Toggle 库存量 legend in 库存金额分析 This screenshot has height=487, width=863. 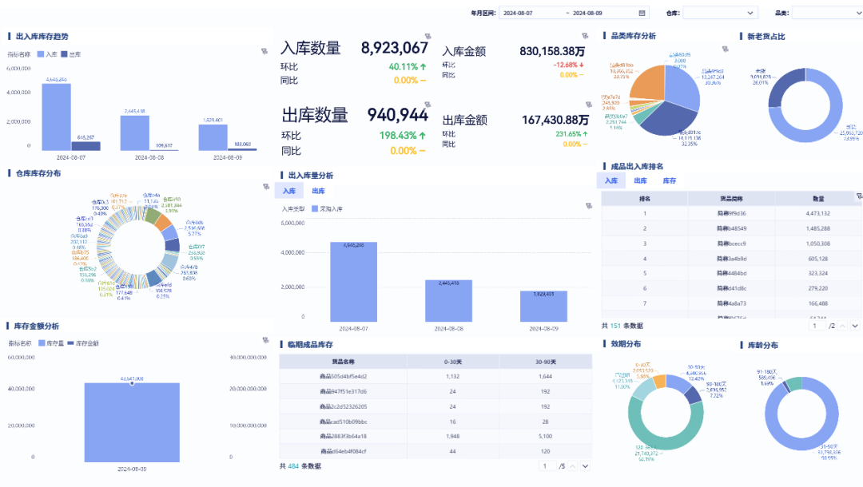(51, 343)
